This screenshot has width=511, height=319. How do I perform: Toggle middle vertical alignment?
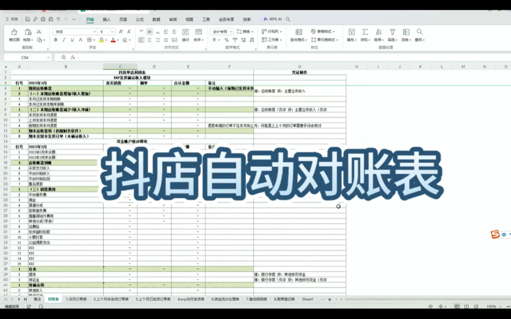pyautogui.click(x=149, y=32)
